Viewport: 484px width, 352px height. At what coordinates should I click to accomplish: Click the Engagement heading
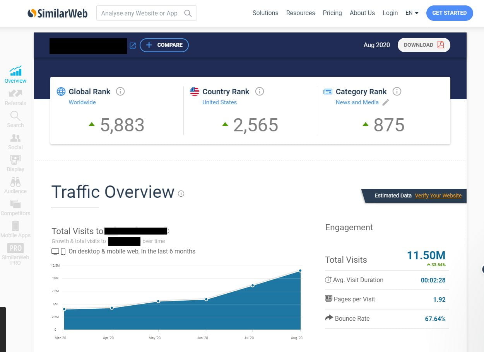pos(349,228)
